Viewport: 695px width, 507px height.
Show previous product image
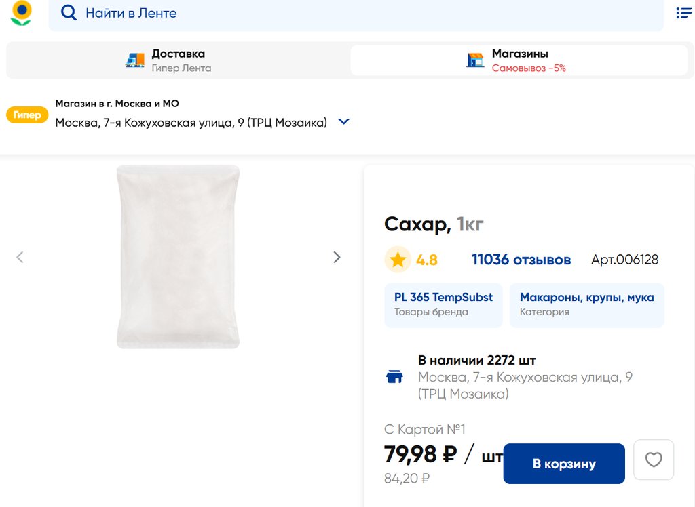(20, 257)
